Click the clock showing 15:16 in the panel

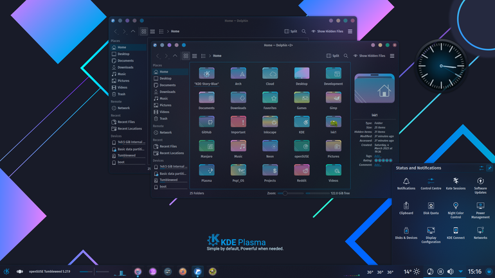coord(474,272)
